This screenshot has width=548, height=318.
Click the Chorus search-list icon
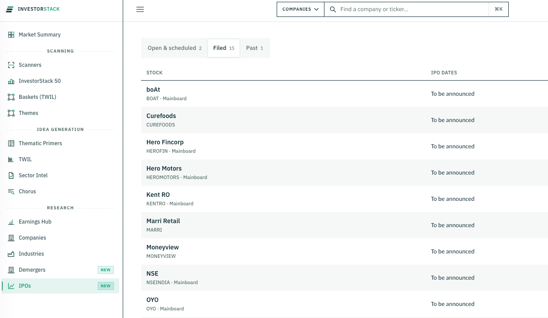coord(11,192)
